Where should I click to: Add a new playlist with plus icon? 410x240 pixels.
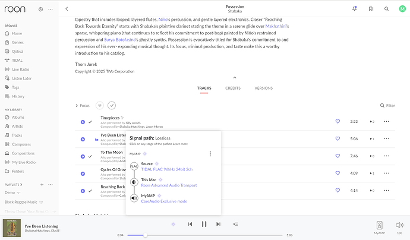42,185
